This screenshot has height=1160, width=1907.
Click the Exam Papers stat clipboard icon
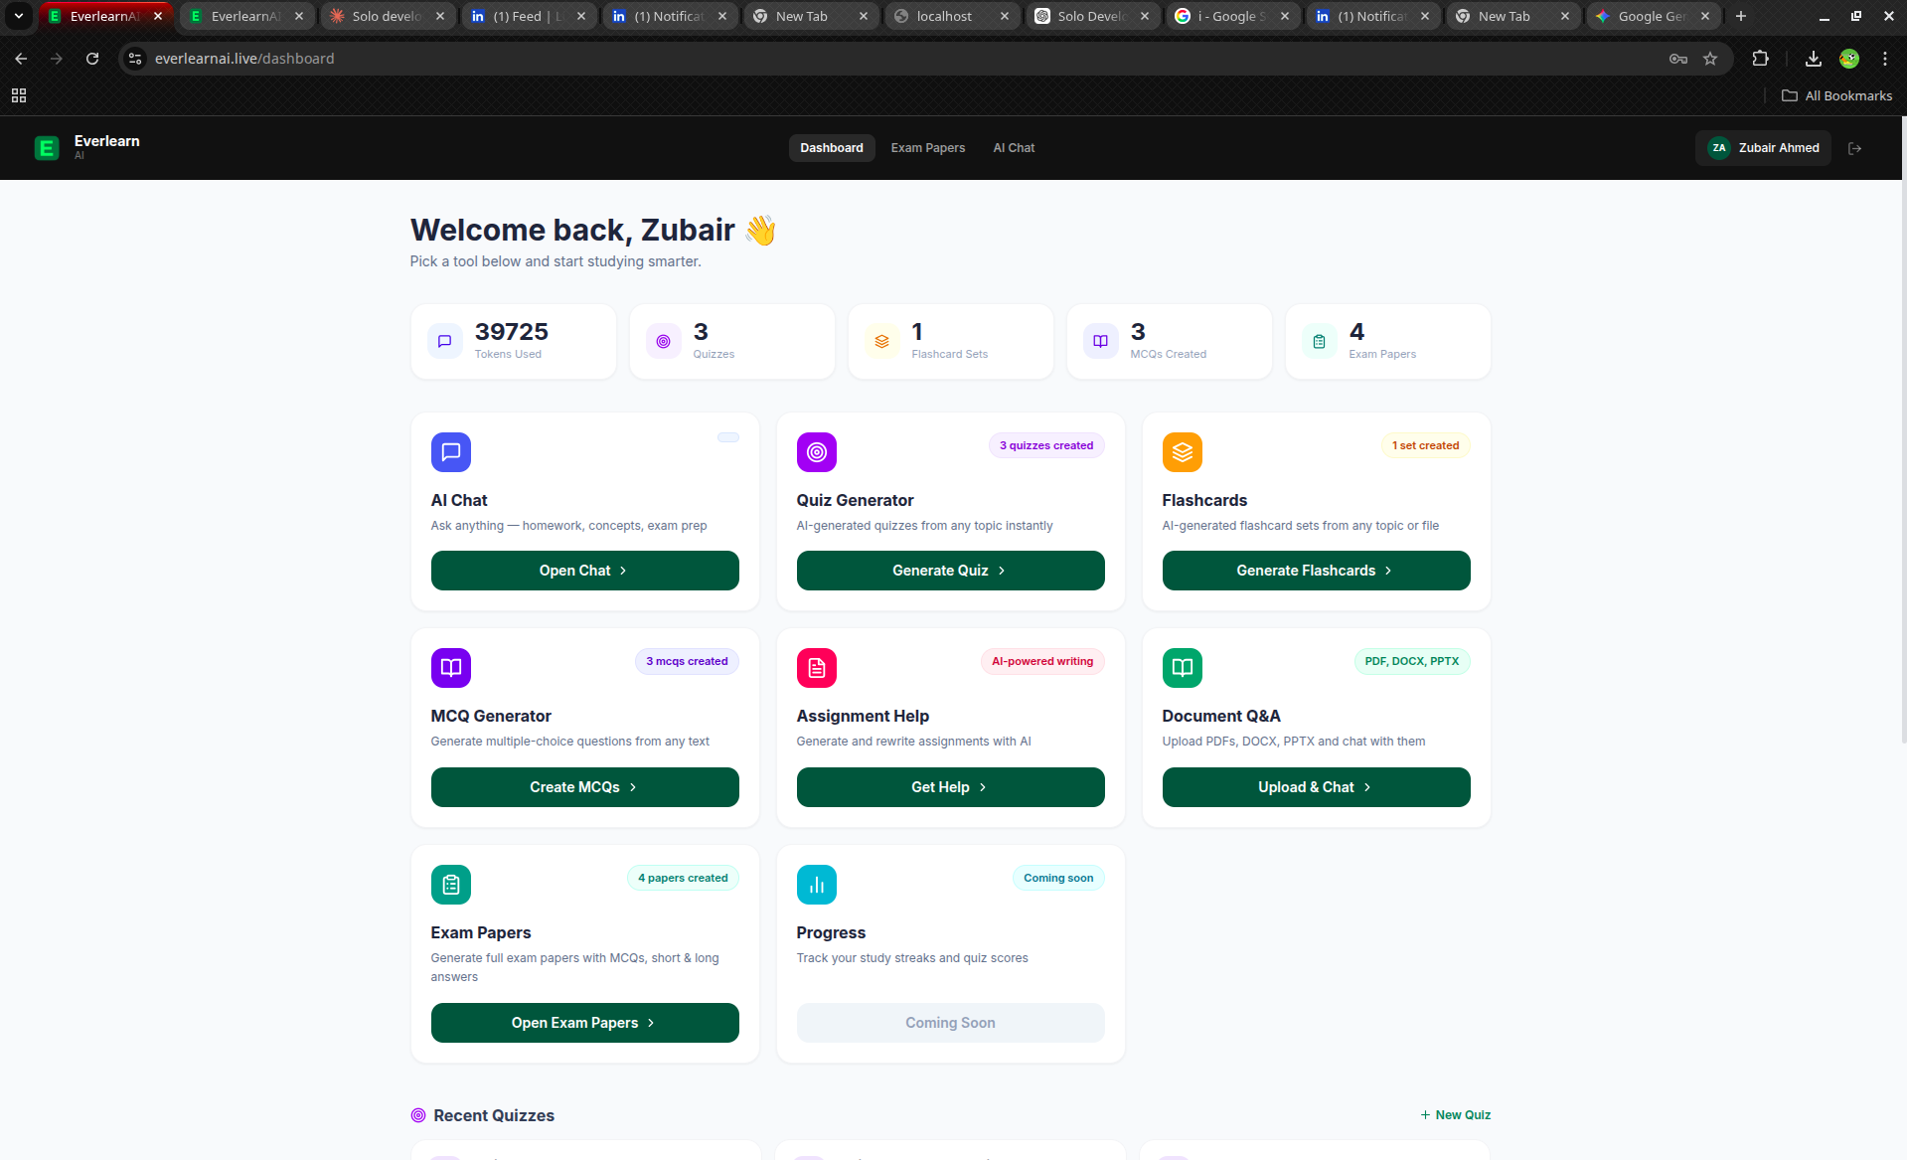[x=1320, y=341]
